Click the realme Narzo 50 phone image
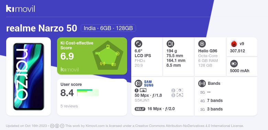This screenshot has height=130, width=268. [x=29, y=76]
